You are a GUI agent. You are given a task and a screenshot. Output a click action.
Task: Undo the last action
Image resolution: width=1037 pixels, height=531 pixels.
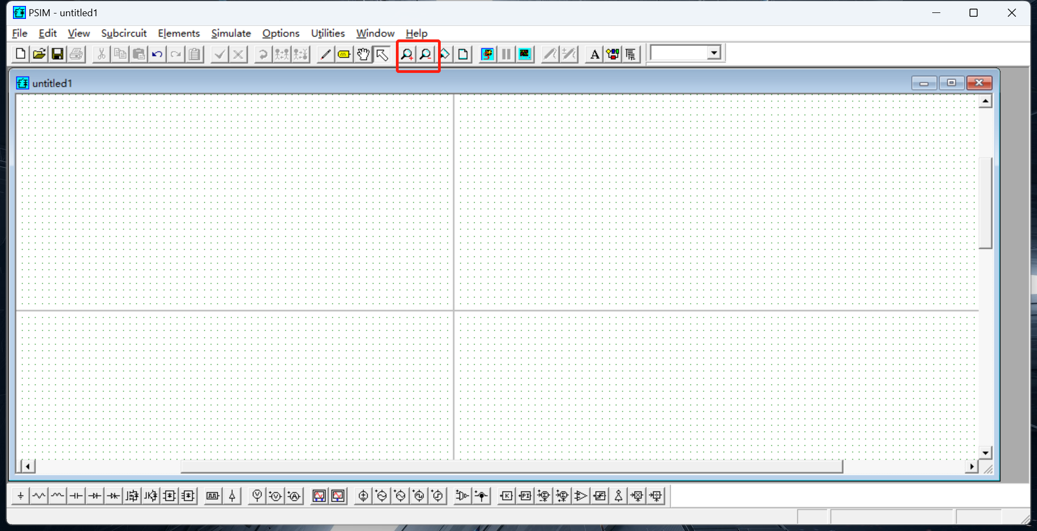click(x=157, y=54)
